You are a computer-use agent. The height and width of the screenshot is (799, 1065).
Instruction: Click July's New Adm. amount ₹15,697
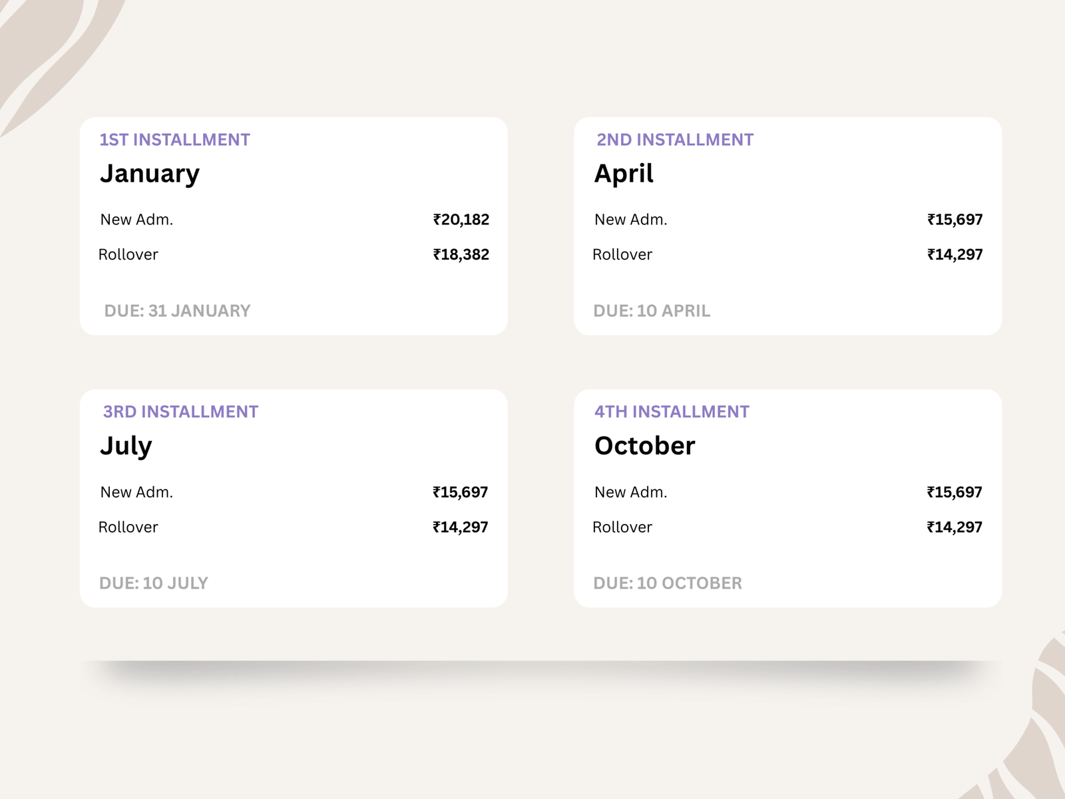[460, 493]
